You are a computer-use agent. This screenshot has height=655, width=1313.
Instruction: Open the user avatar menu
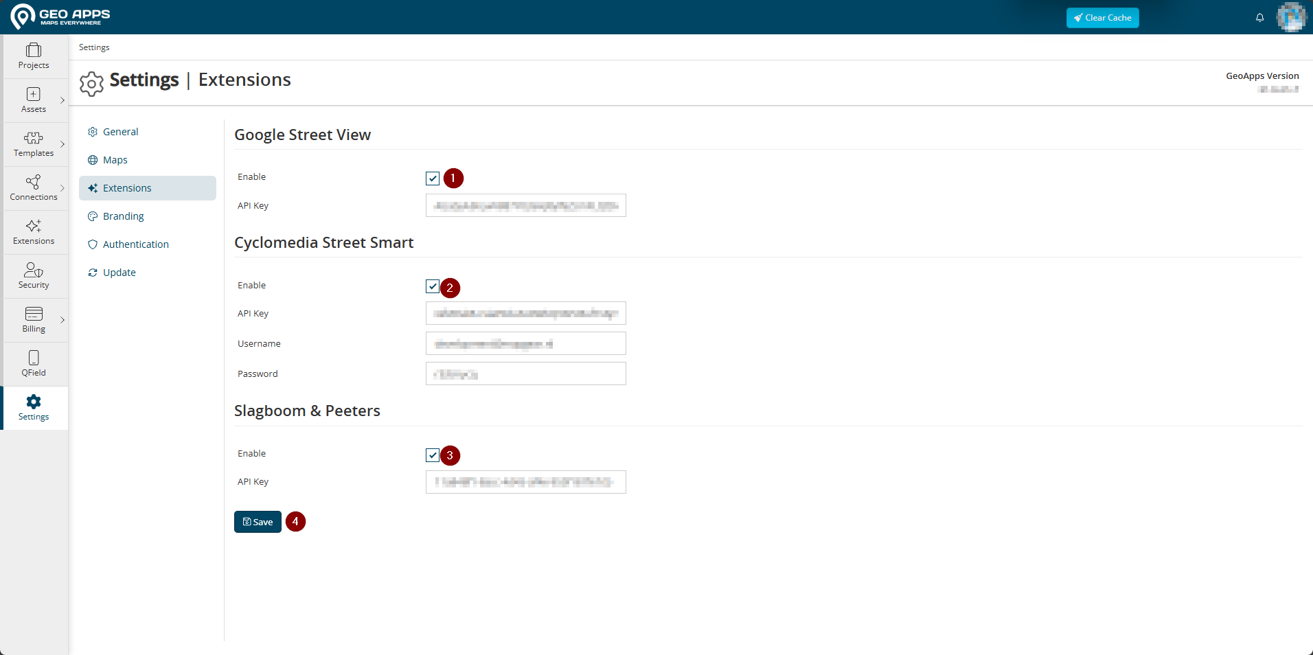[1291, 17]
